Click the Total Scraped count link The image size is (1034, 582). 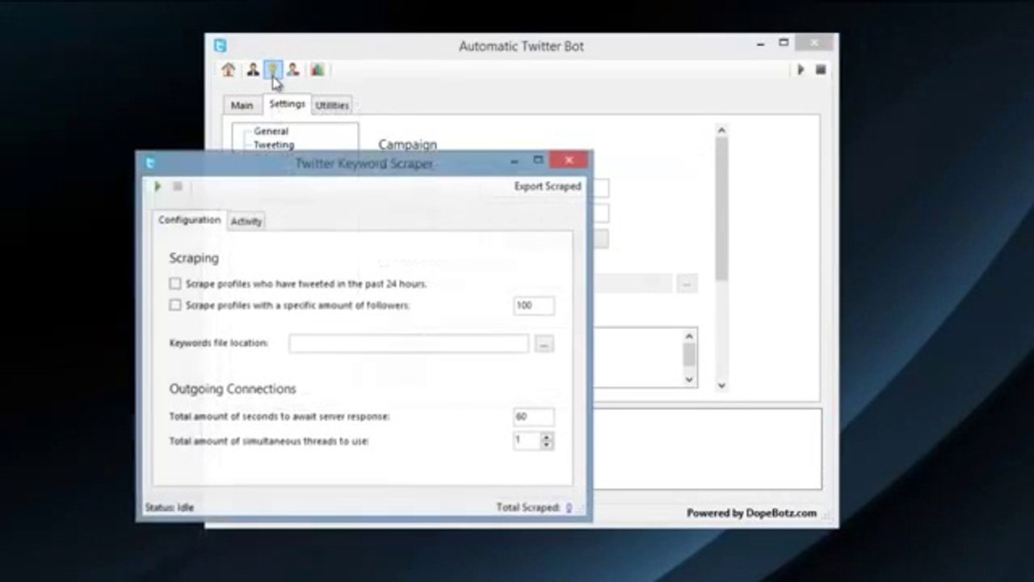coord(569,508)
